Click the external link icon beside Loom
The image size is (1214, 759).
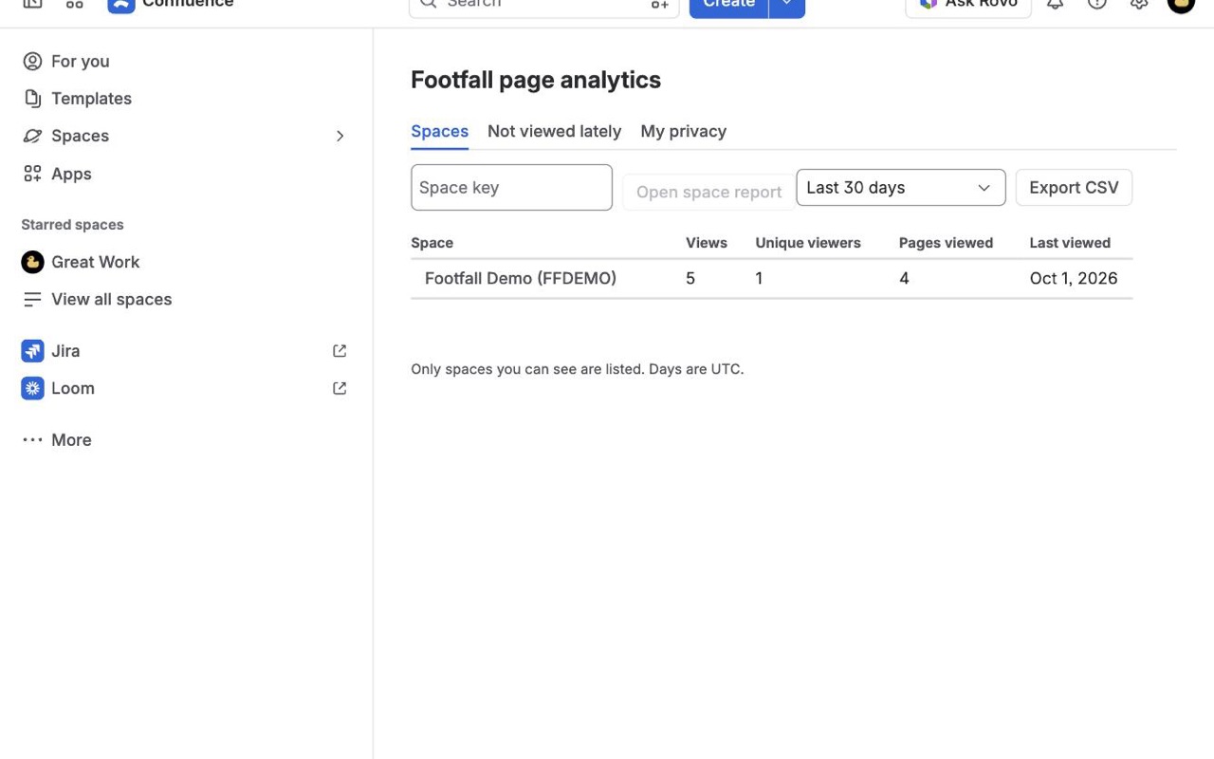click(x=340, y=388)
